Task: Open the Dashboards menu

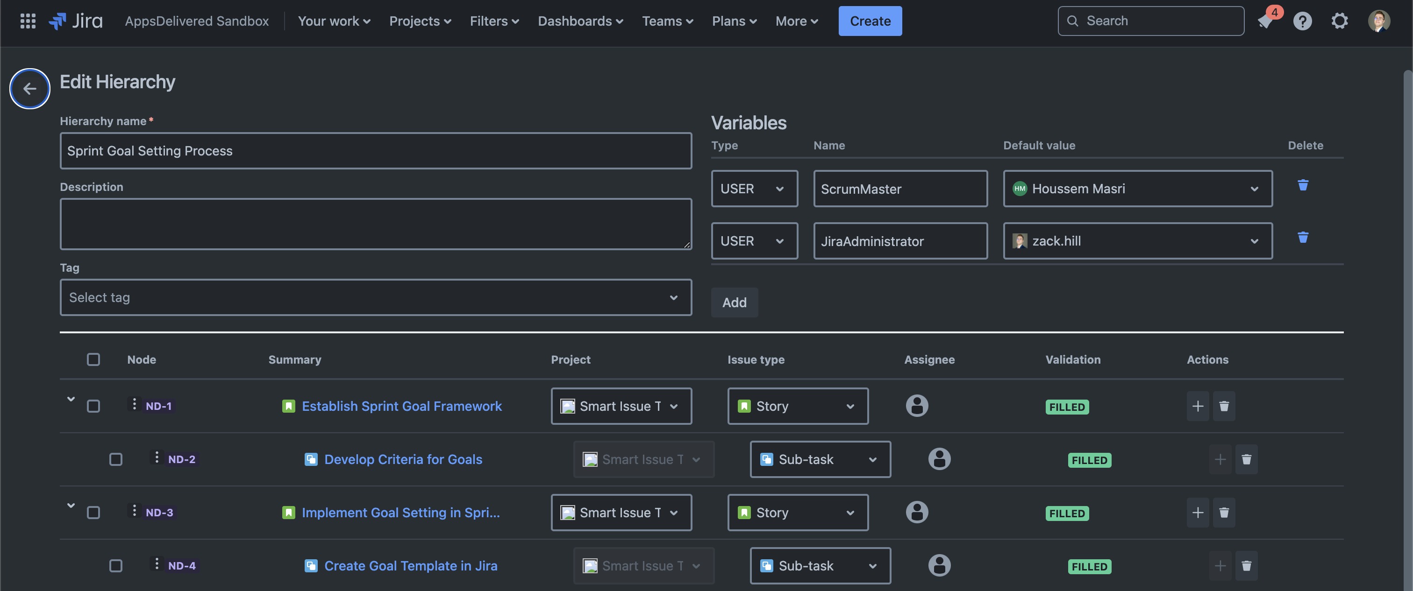Action: click(x=580, y=21)
